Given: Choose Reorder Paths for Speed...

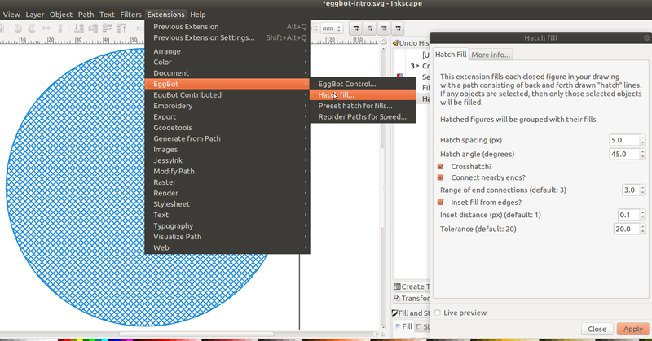Looking at the screenshot, I should click(x=363, y=116).
